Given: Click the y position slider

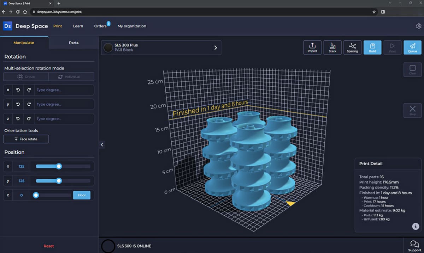Looking at the screenshot, I should (x=63, y=181).
